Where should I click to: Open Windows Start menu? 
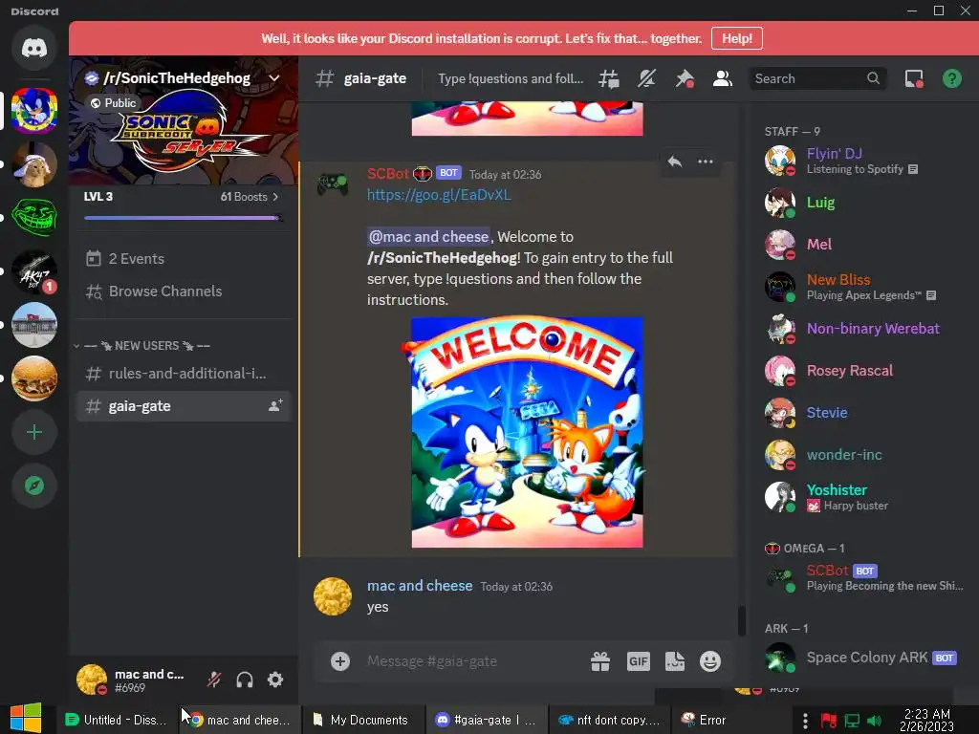tap(26, 719)
